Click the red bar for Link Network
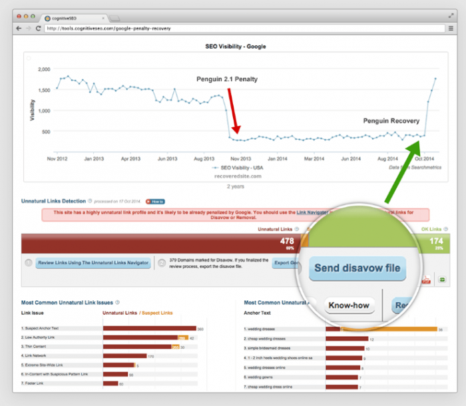 pyautogui.click(x=125, y=356)
